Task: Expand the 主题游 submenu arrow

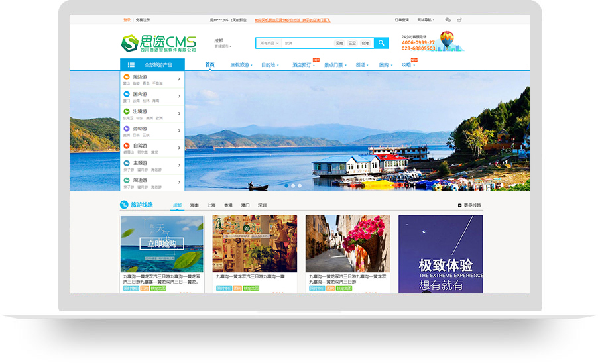Action: [180, 165]
